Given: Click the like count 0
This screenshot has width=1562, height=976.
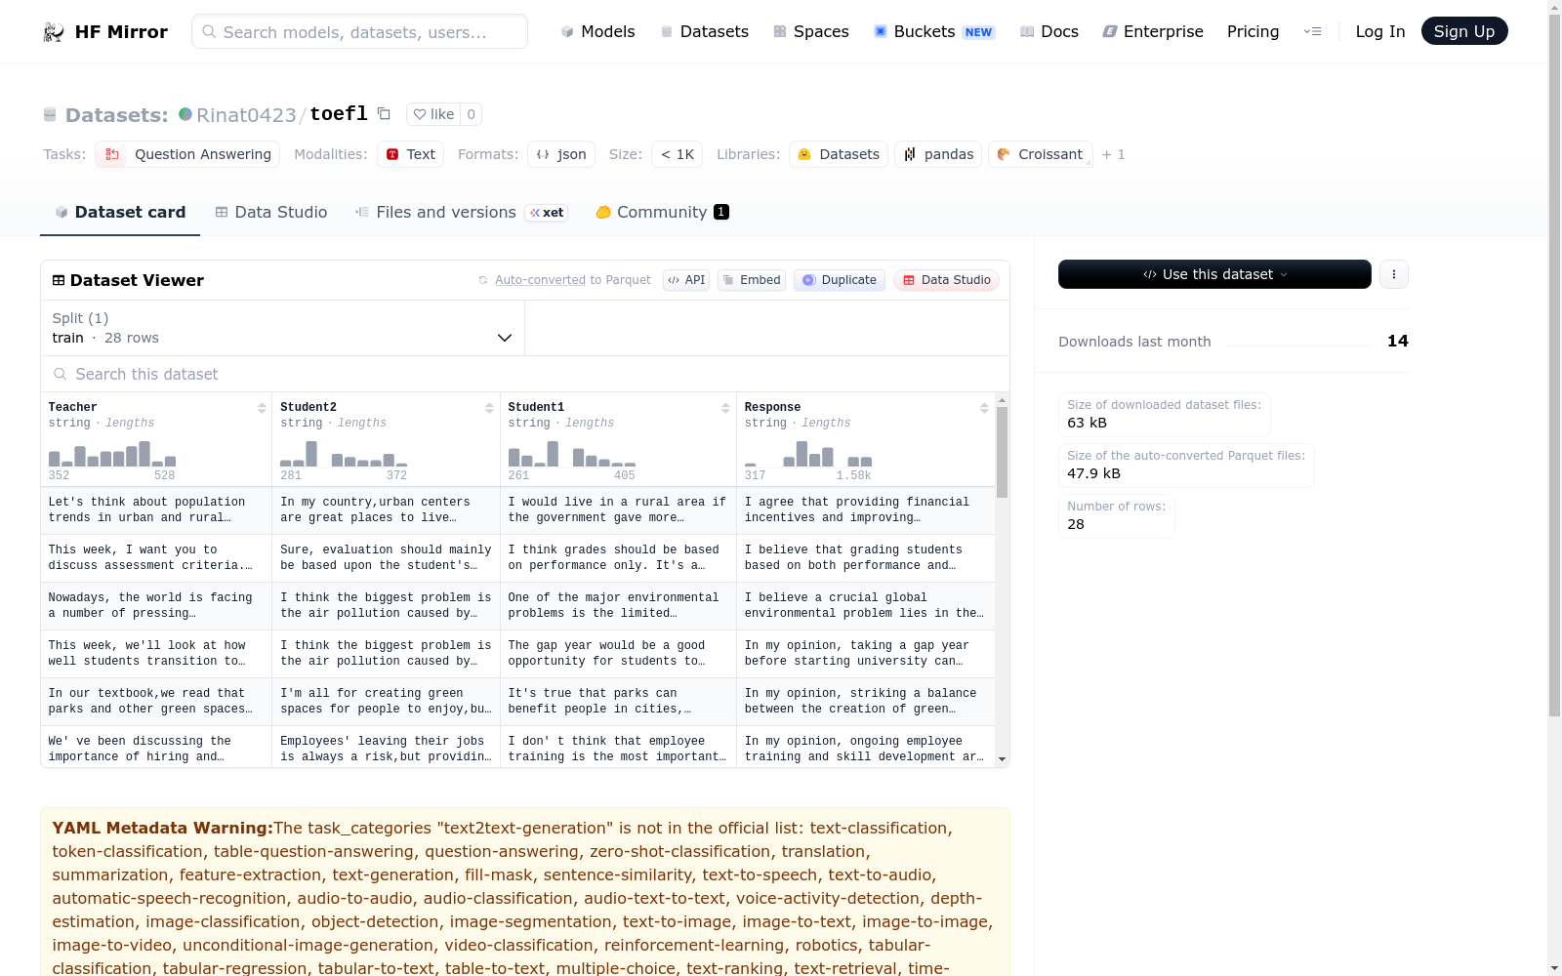Looking at the screenshot, I should [471, 114].
